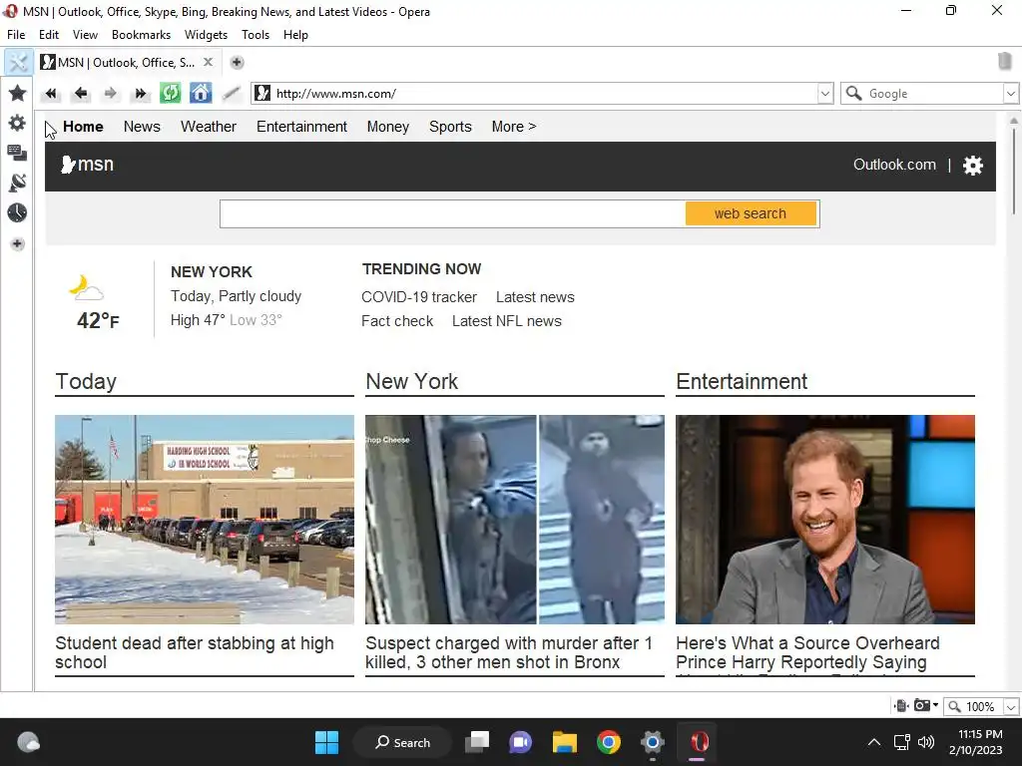
Task: Reload the page with green Reload button
Action: pyautogui.click(x=171, y=93)
